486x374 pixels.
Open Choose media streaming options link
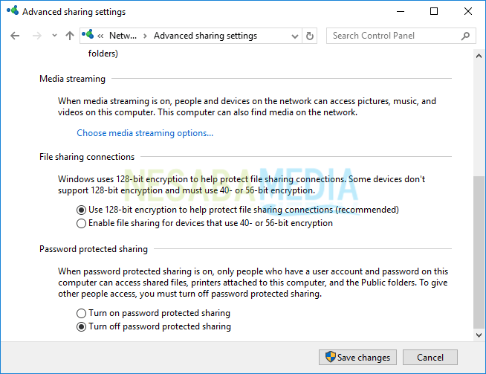(145, 133)
